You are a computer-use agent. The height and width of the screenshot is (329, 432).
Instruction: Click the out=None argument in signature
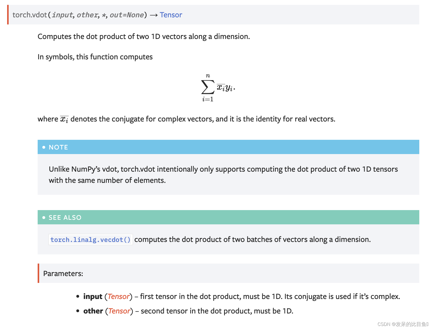pyautogui.click(x=127, y=15)
